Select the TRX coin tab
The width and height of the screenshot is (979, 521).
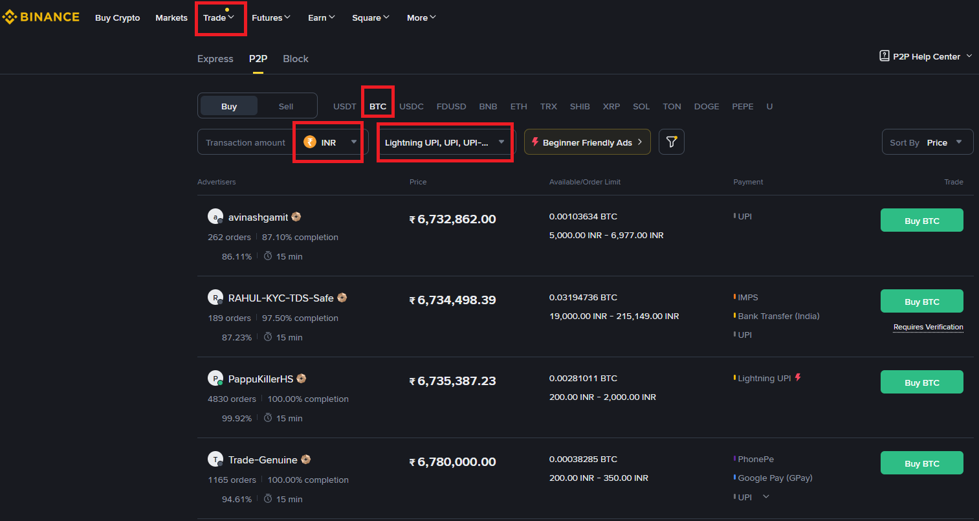(x=549, y=106)
